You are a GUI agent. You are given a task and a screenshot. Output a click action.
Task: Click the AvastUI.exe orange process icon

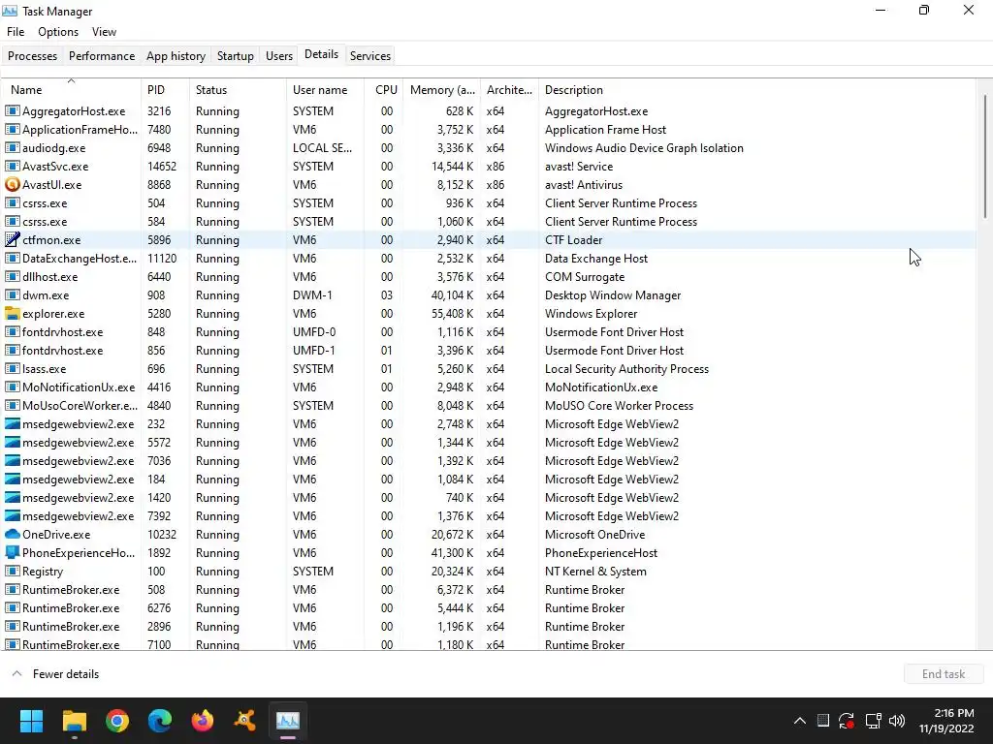click(12, 185)
